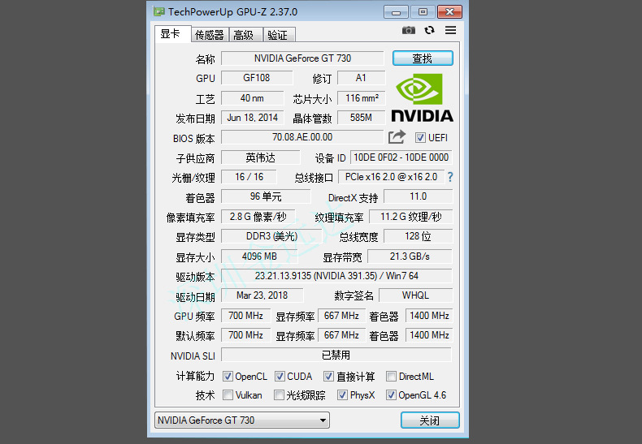
Task: Open the NVIDIA GeForce GT 730 GPU dropdown
Action: [x=242, y=420]
